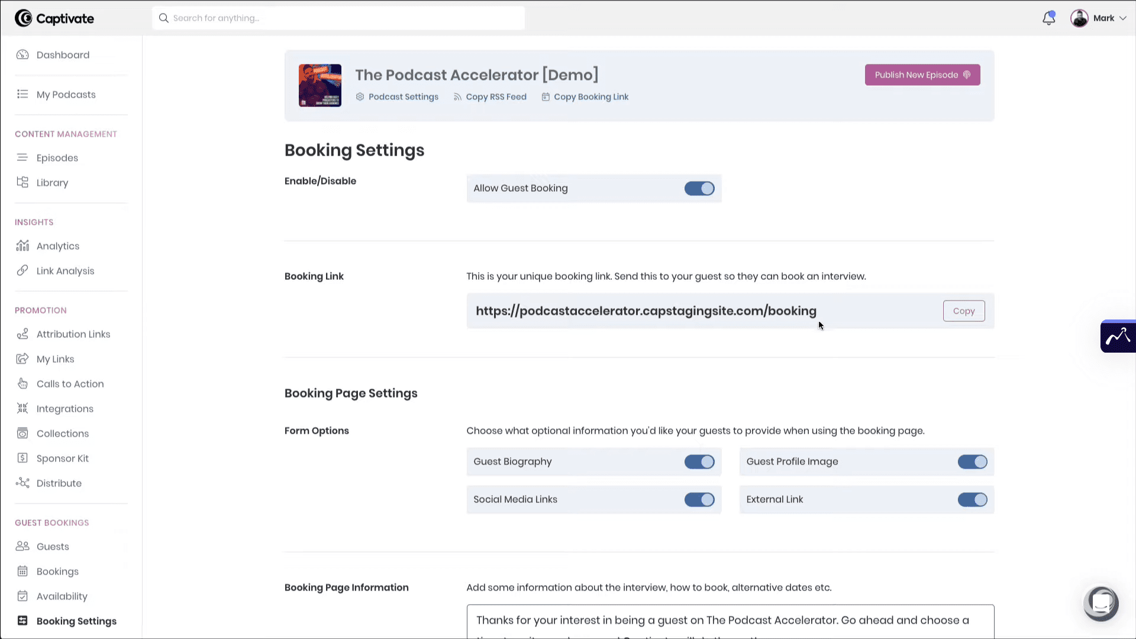Click the Search for anything field
Viewport: 1136px width, 639px height.
[338, 18]
